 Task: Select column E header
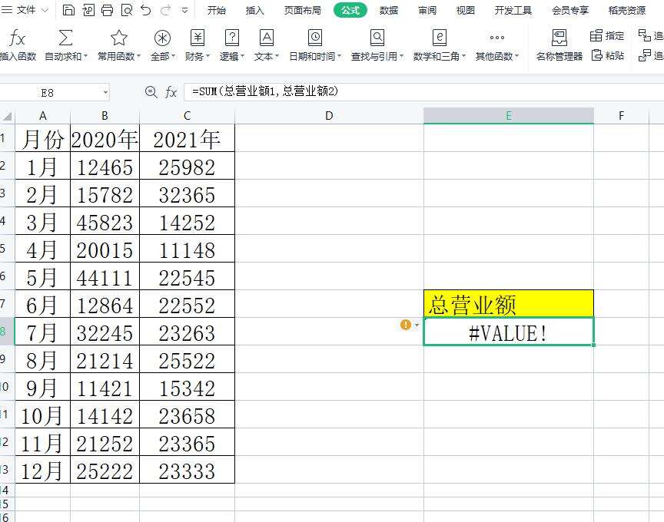(509, 116)
